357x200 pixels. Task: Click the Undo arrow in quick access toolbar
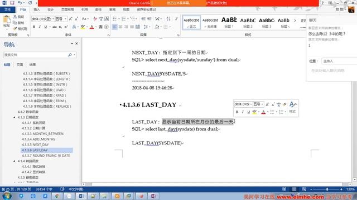tap(20, 3)
